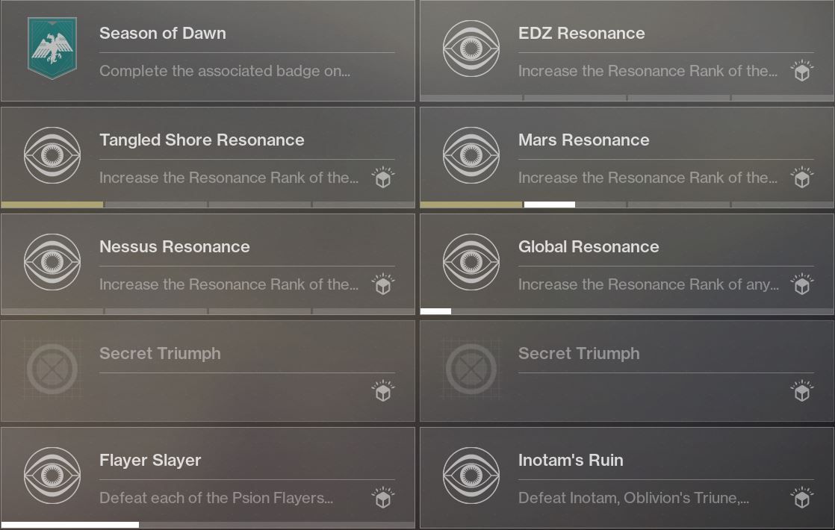Click the EDZ Resonance reward cube icon

(x=802, y=71)
